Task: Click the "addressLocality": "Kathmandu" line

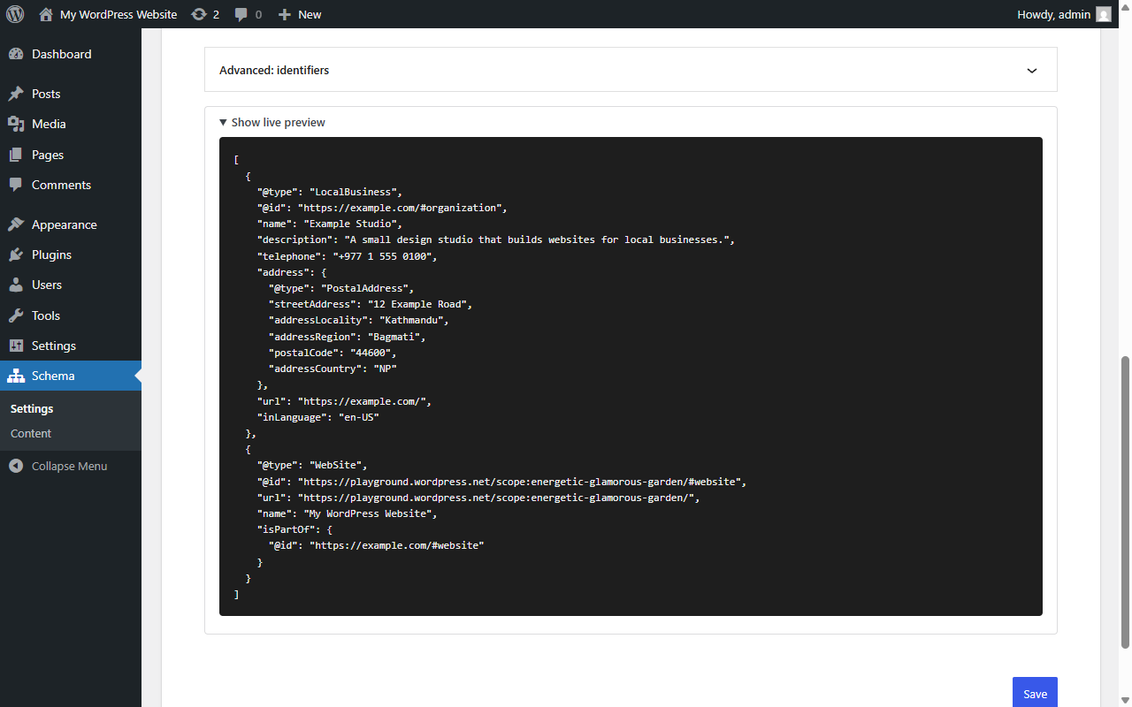Action: click(x=359, y=320)
